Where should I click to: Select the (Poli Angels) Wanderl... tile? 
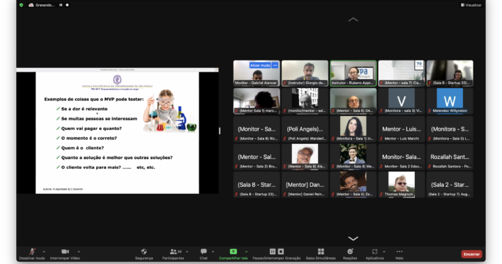click(x=305, y=129)
